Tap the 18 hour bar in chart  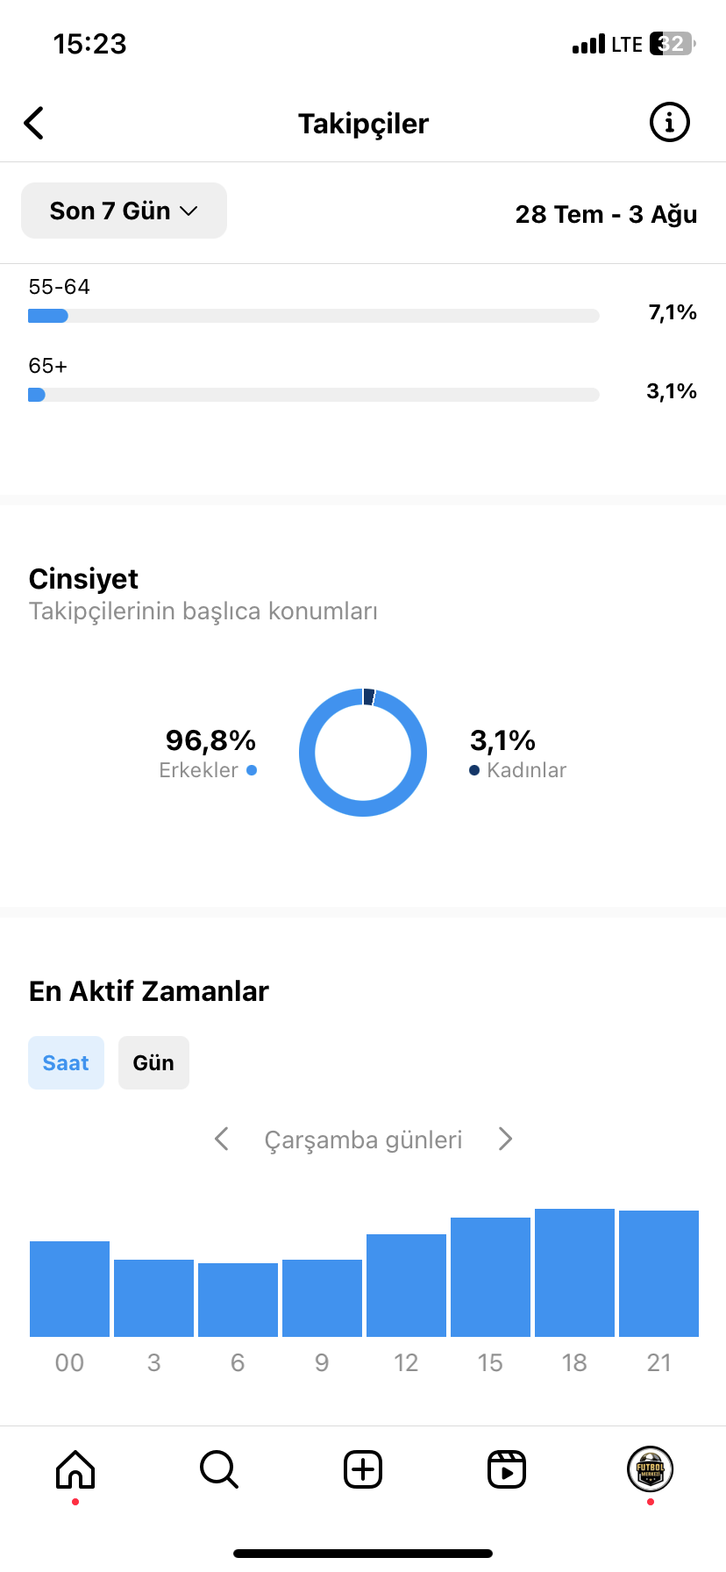pyautogui.click(x=574, y=1273)
